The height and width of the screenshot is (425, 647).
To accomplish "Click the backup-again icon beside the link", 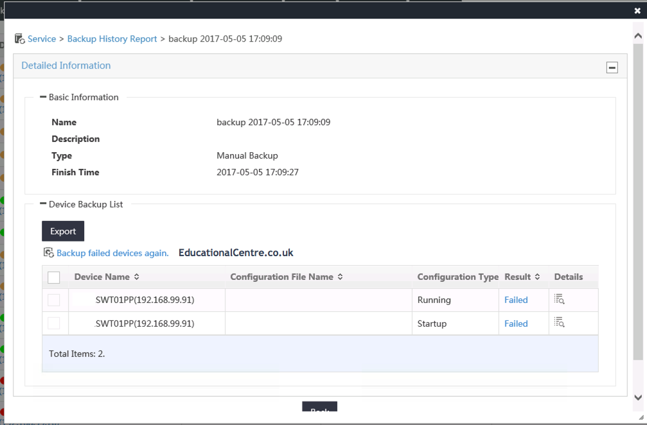I will pyautogui.click(x=48, y=253).
